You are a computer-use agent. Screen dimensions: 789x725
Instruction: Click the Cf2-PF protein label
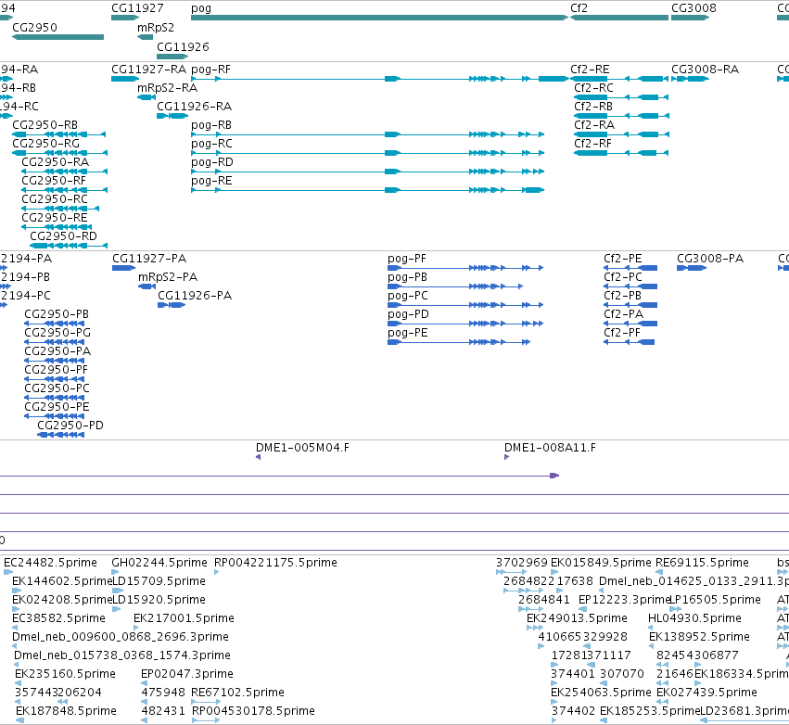pyautogui.click(x=622, y=333)
